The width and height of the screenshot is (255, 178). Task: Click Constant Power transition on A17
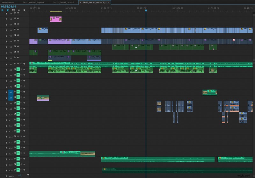click(x=88, y=153)
